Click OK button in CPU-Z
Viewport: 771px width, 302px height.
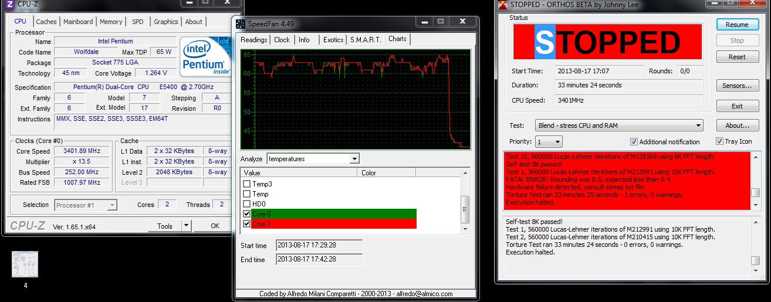pyautogui.click(x=215, y=226)
